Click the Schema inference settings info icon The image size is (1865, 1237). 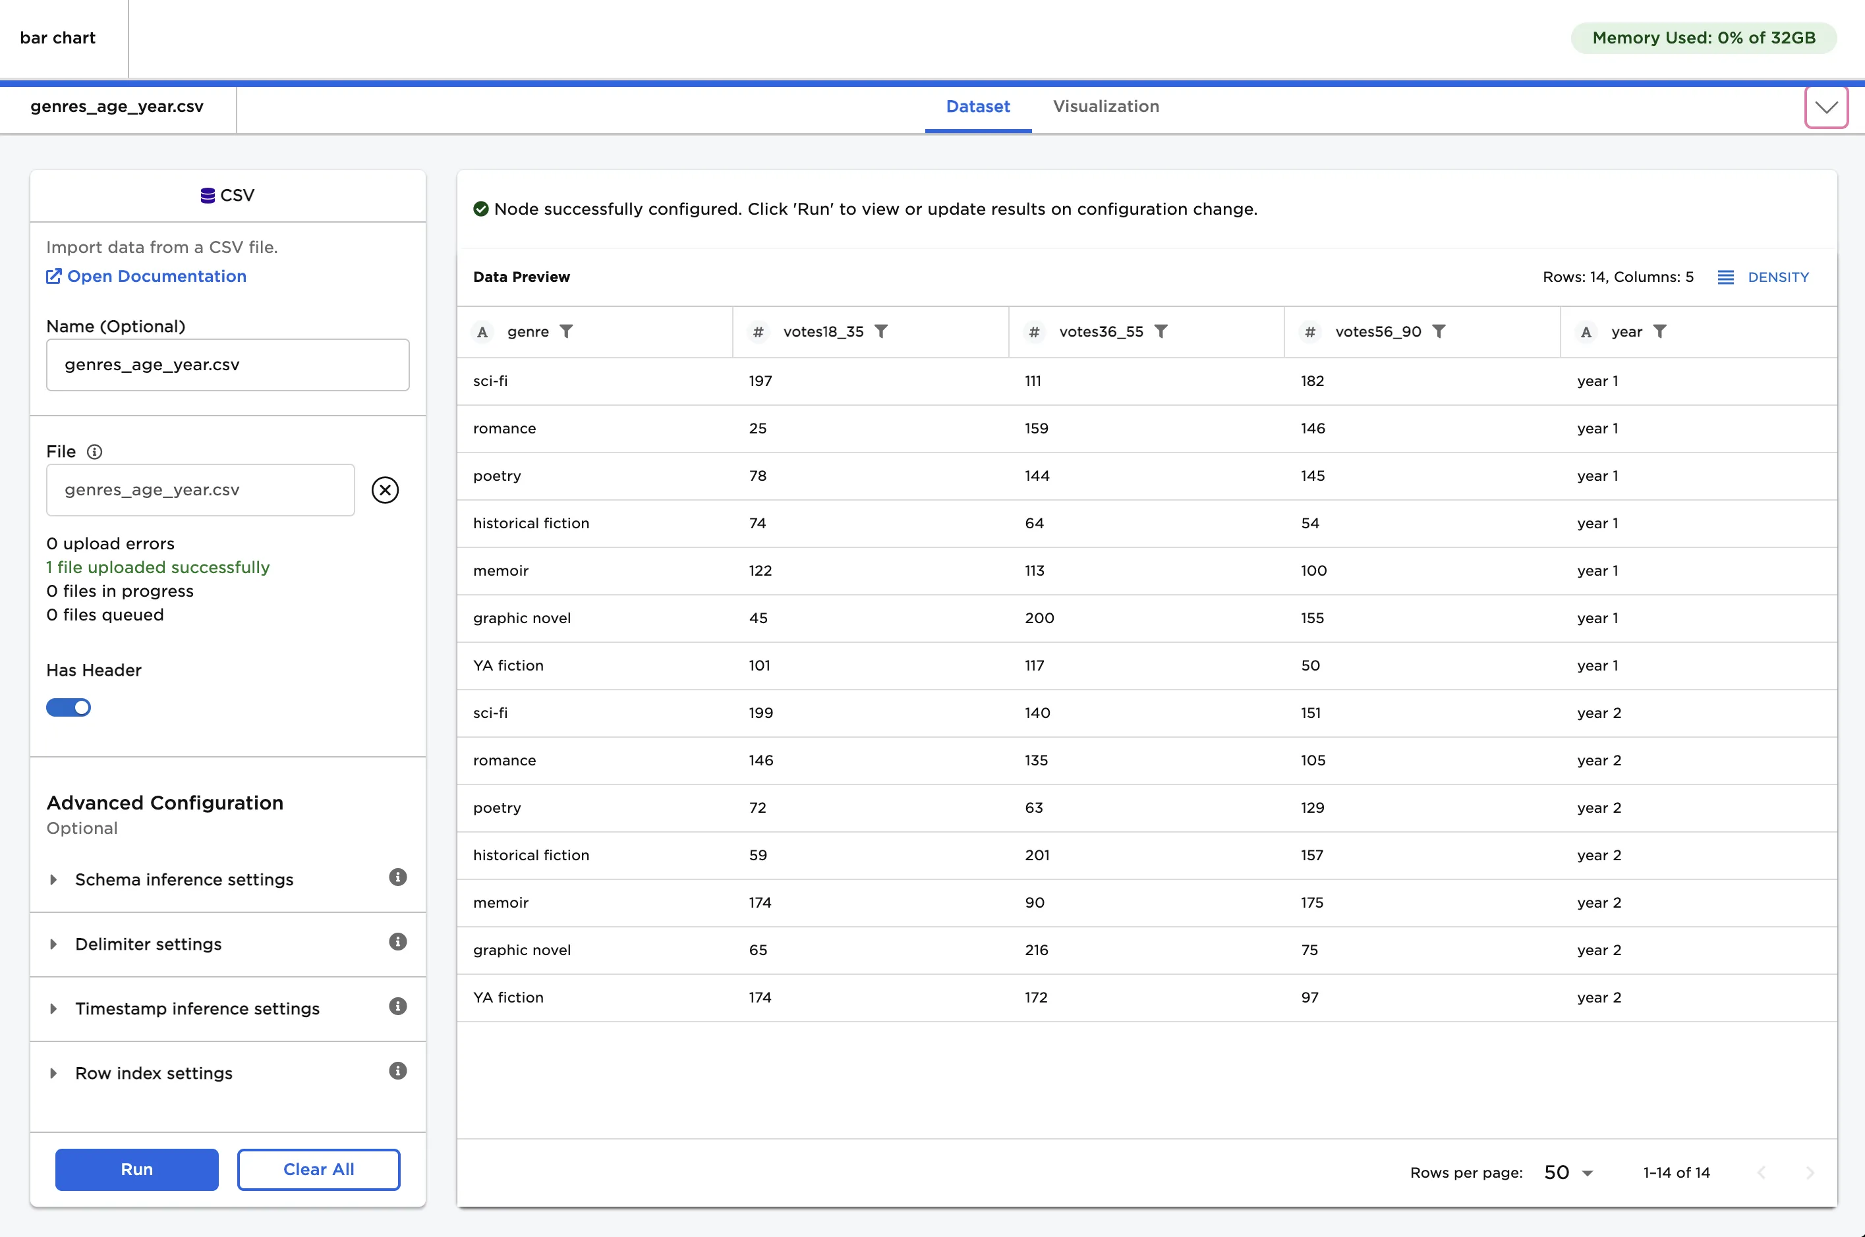[x=399, y=877]
